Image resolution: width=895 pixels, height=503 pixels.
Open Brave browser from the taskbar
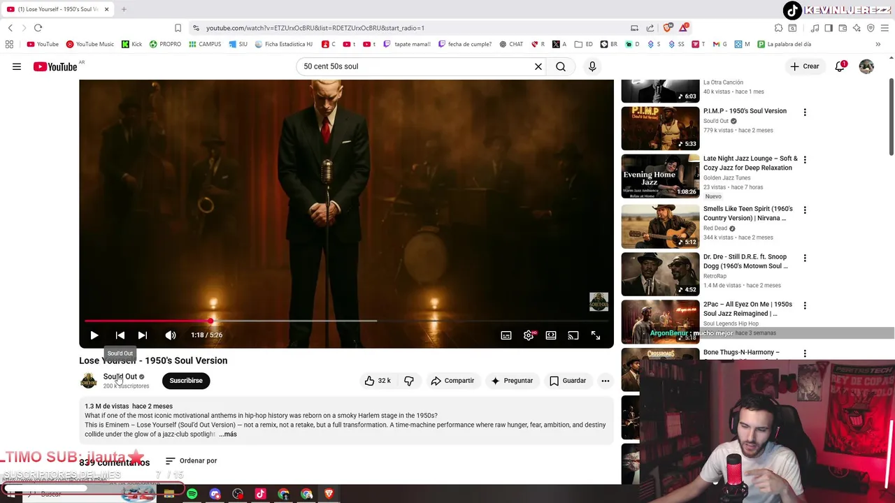[x=329, y=494]
